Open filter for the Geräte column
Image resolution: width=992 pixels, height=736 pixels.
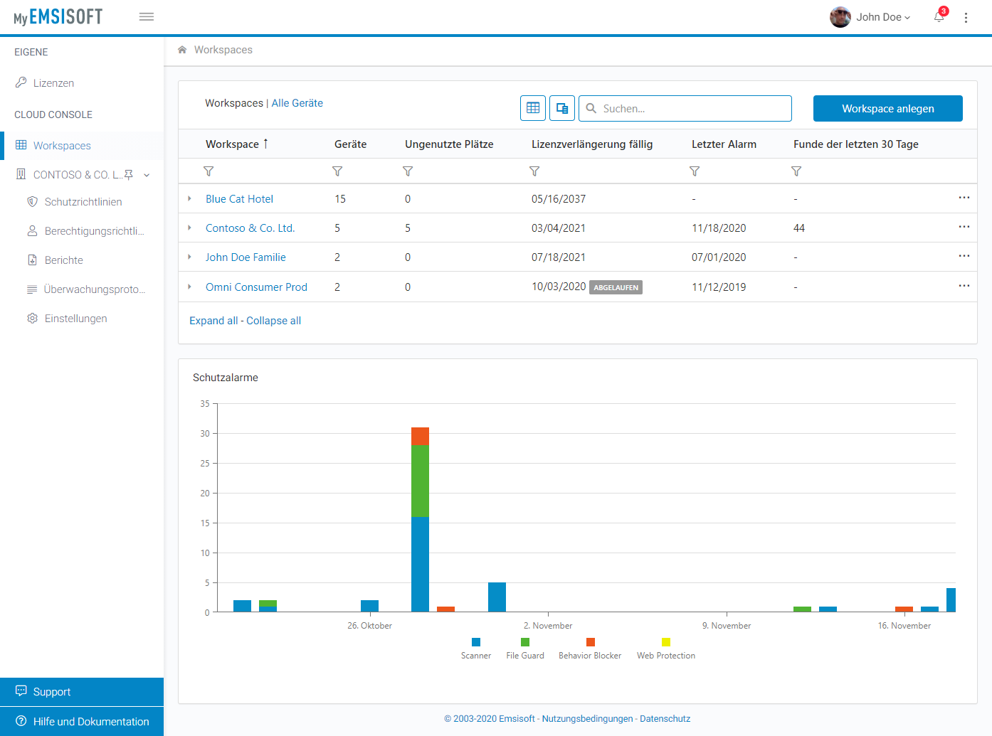(337, 171)
